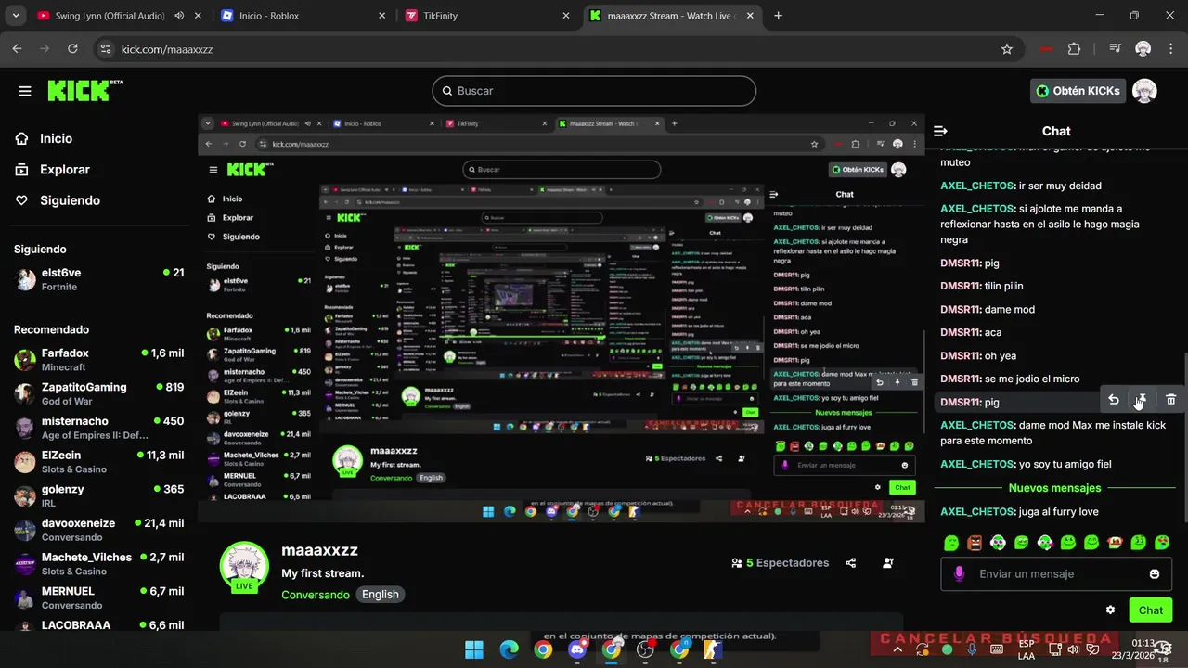Viewport: 1188px width, 668px height.
Task: Open misternacho recommended channel
Action: (98, 428)
